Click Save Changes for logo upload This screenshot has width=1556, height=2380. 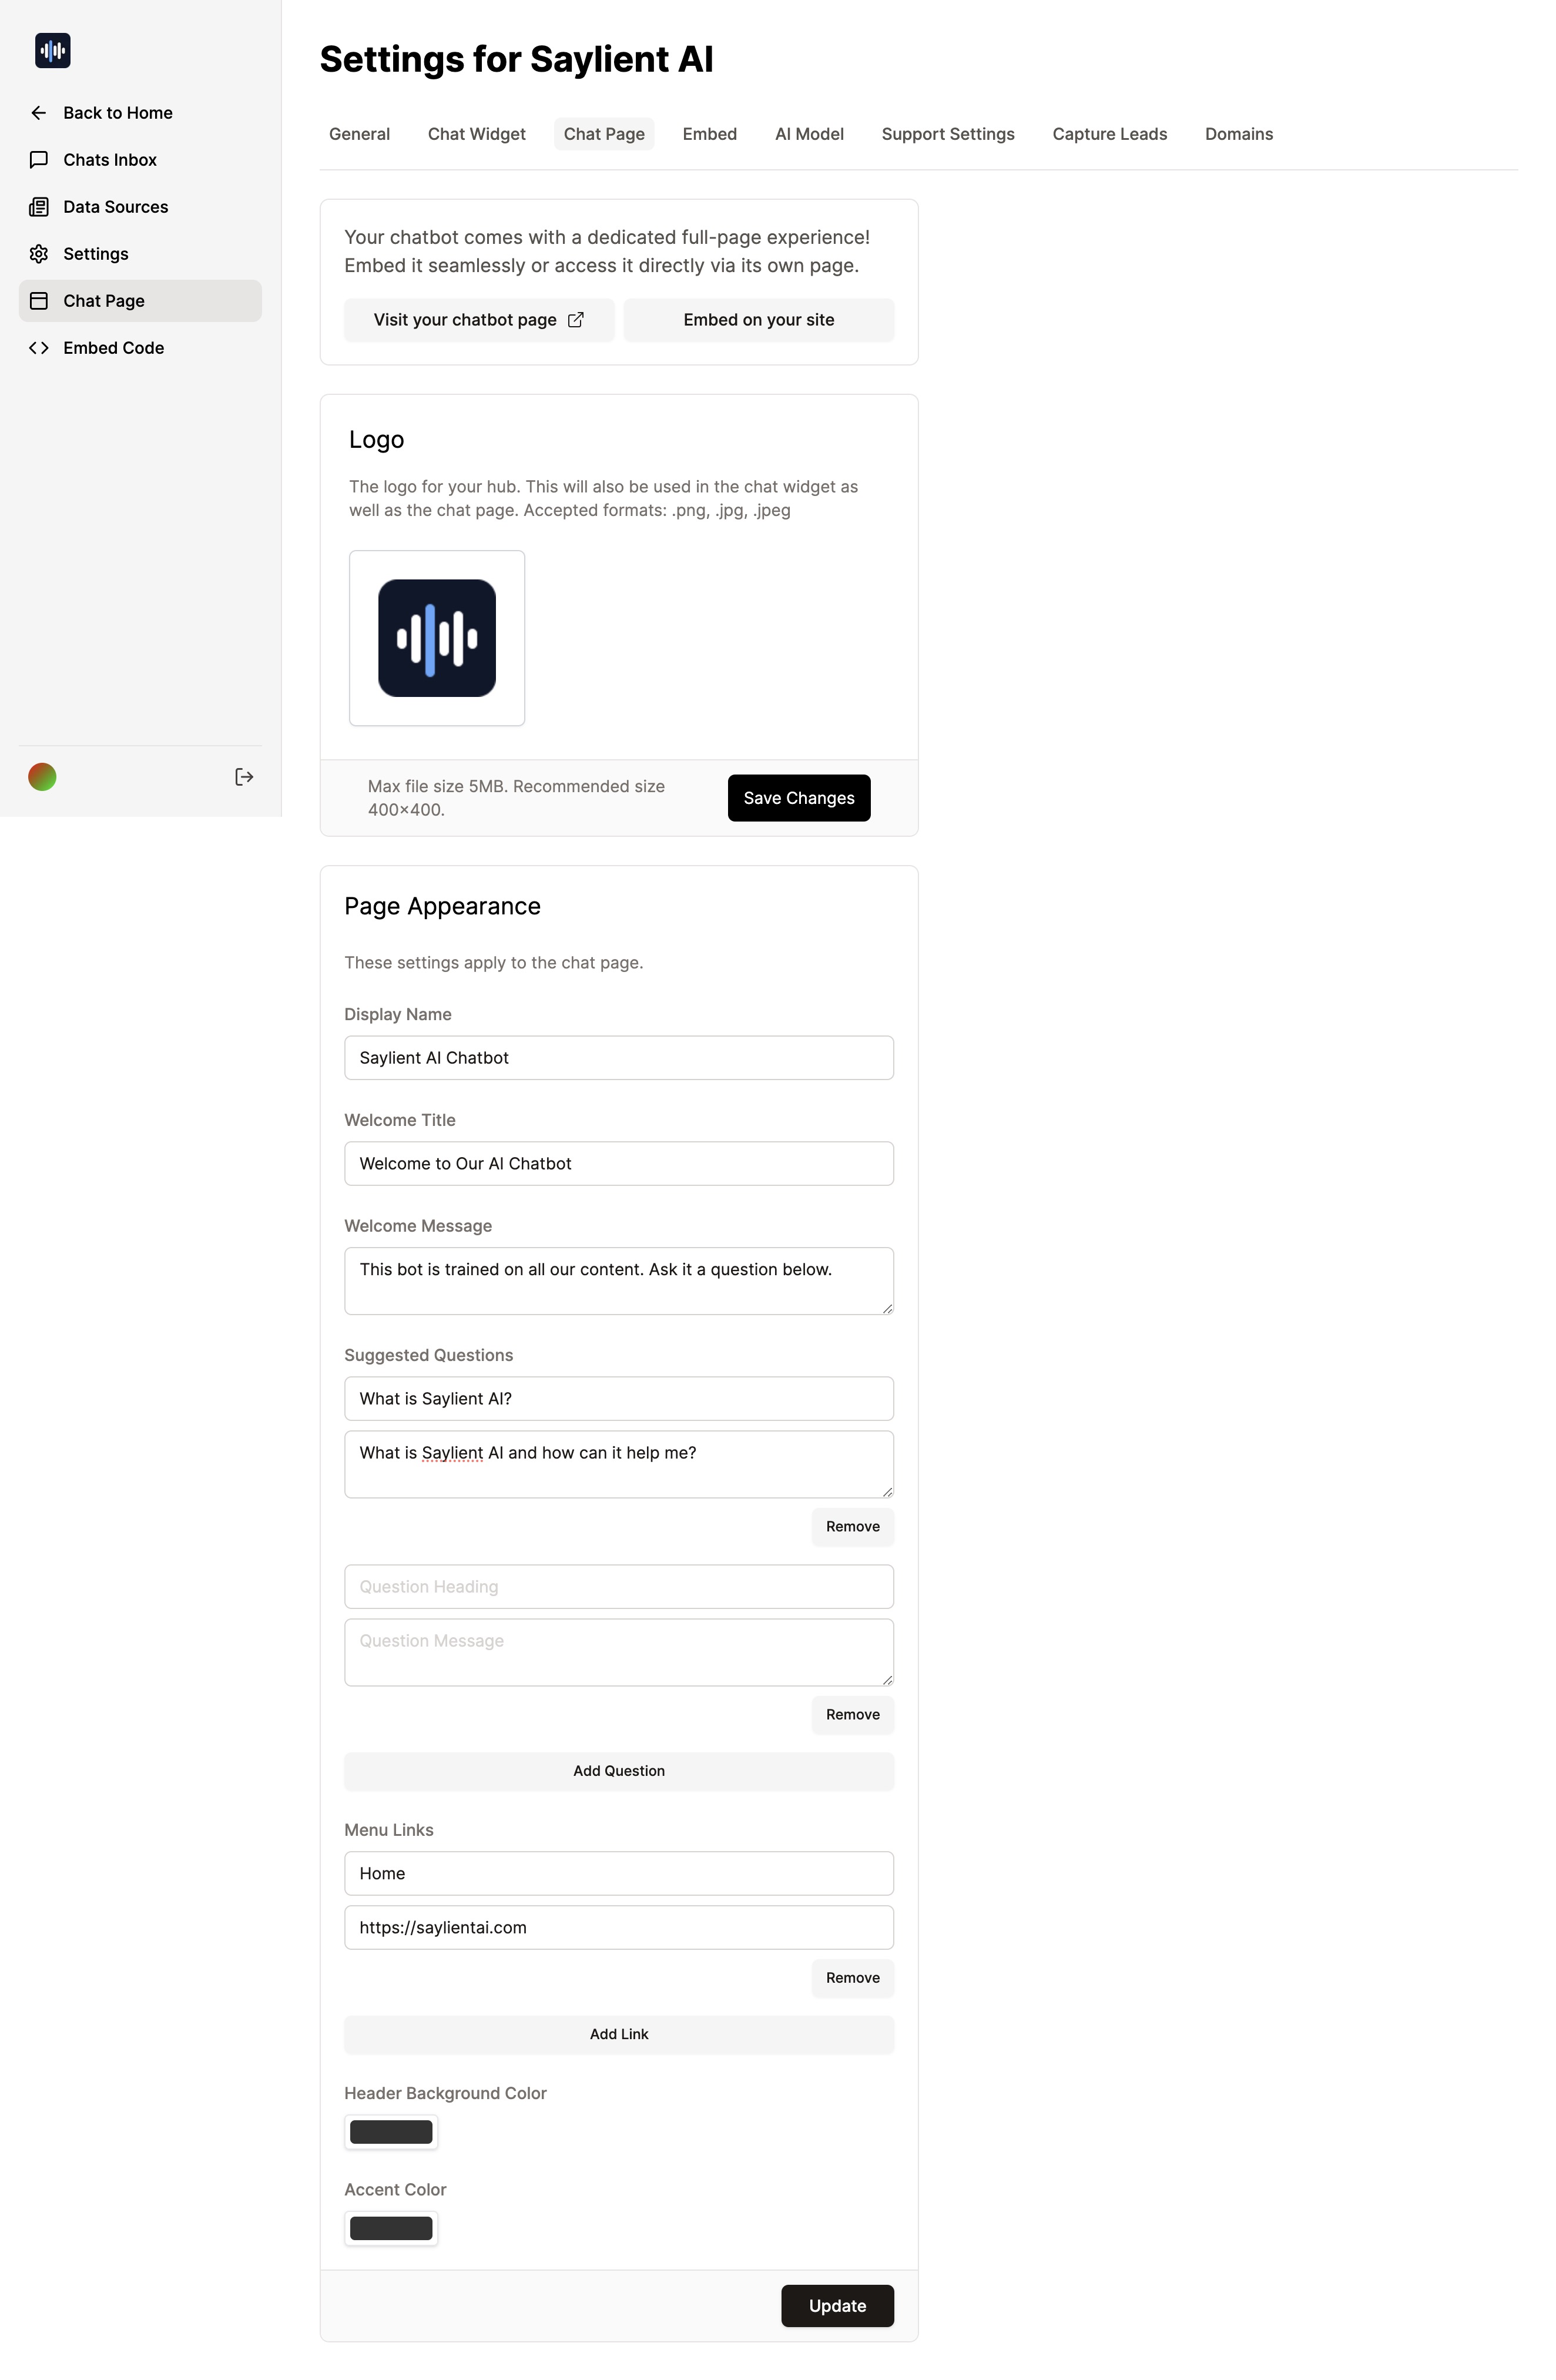799,797
